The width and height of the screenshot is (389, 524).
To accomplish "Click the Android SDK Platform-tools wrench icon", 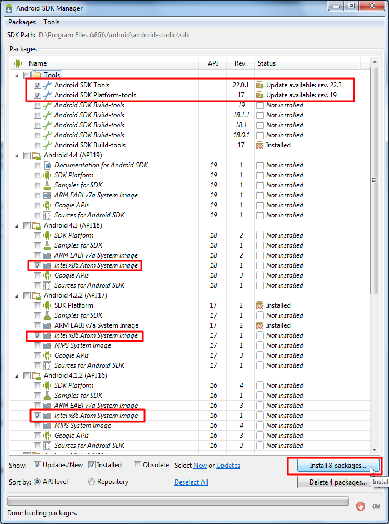I will (x=47, y=95).
